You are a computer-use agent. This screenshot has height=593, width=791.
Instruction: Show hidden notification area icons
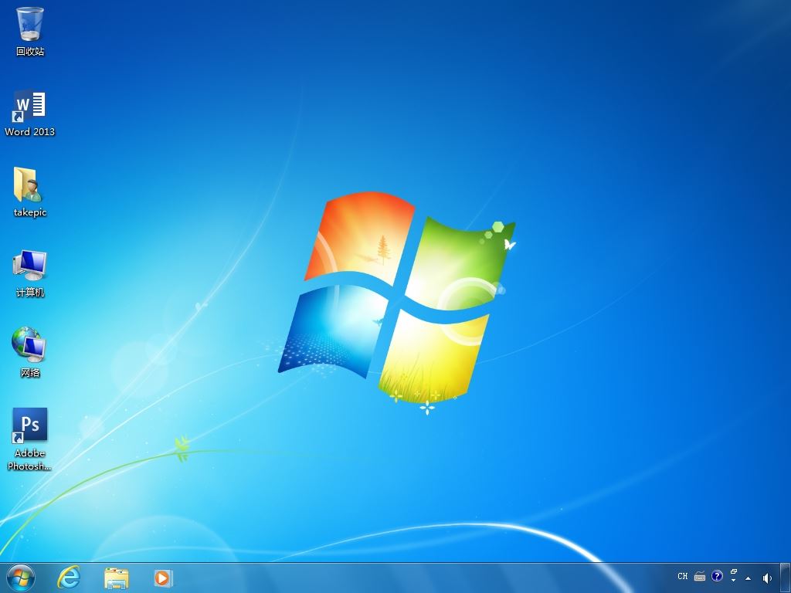tap(748, 578)
